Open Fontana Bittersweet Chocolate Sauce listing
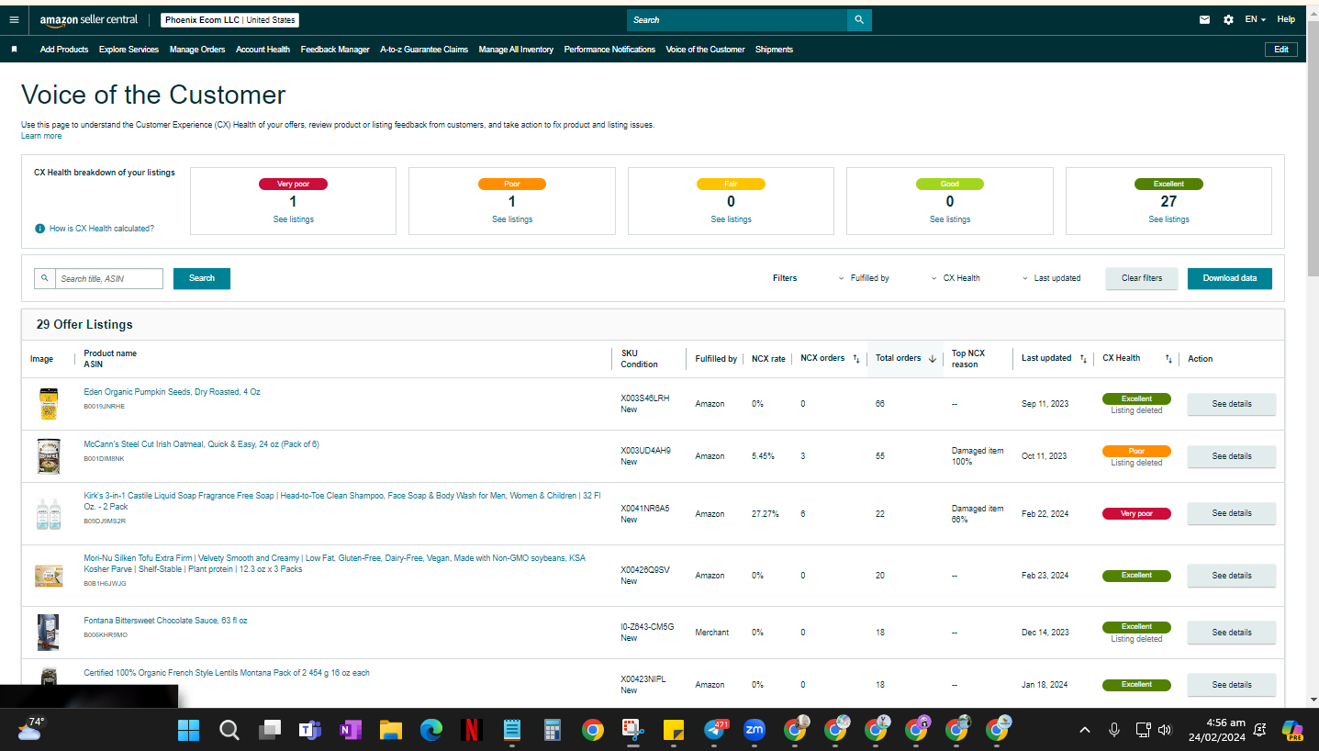Screen dimensions: 1319x751 click(x=165, y=621)
